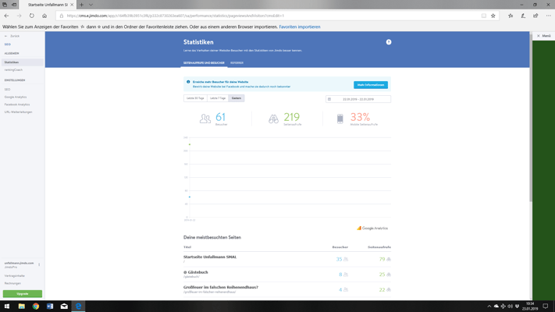Click the browser home icon
Image resolution: width=555 pixels, height=312 pixels.
[x=44, y=16]
